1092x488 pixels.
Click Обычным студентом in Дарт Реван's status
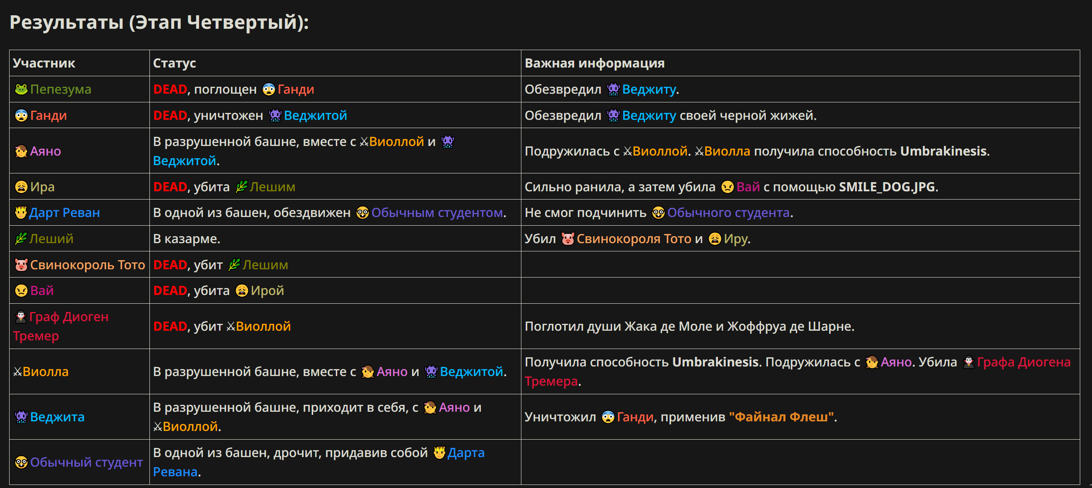coord(437,213)
